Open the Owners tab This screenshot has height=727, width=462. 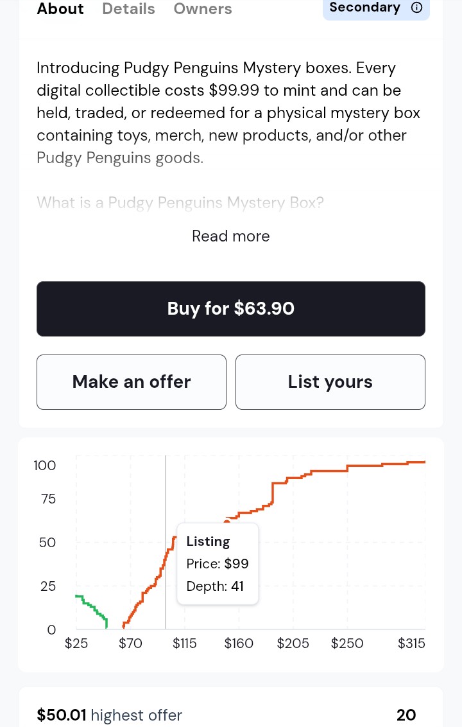click(x=203, y=9)
